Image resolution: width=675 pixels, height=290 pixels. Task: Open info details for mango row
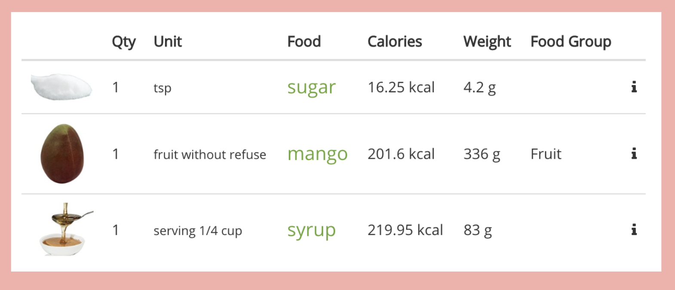[634, 154]
